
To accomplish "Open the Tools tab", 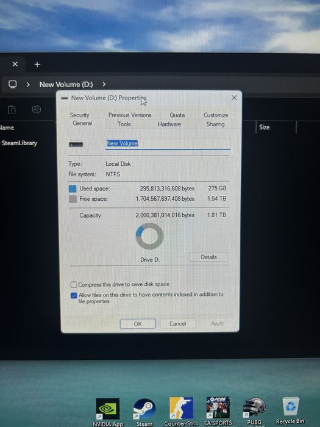I will click(124, 124).
